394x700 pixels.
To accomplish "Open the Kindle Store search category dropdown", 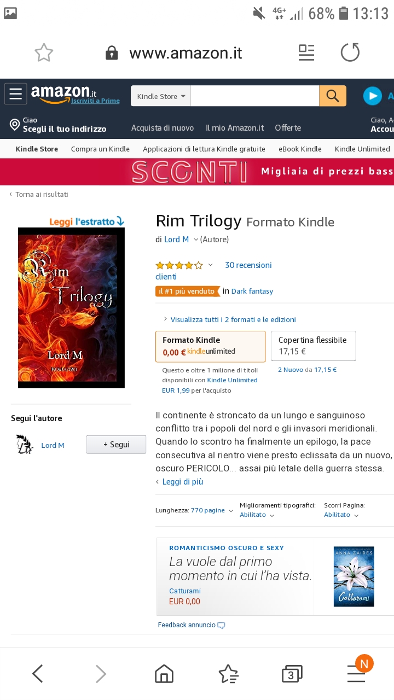I will pyautogui.click(x=161, y=96).
